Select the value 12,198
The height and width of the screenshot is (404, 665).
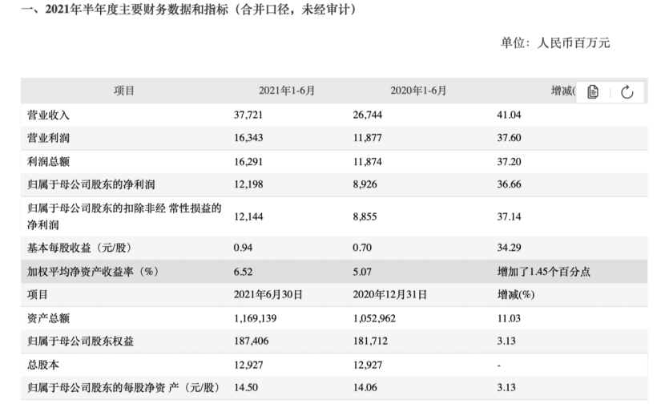[x=248, y=184]
